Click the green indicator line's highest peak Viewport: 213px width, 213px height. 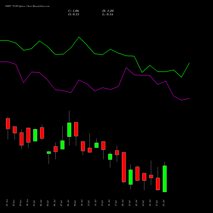pos(79,37)
